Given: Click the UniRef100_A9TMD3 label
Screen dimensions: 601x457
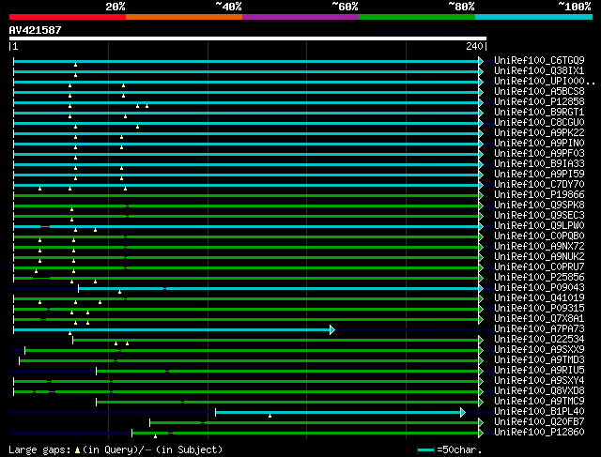Looking at the screenshot, I should (539, 360).
